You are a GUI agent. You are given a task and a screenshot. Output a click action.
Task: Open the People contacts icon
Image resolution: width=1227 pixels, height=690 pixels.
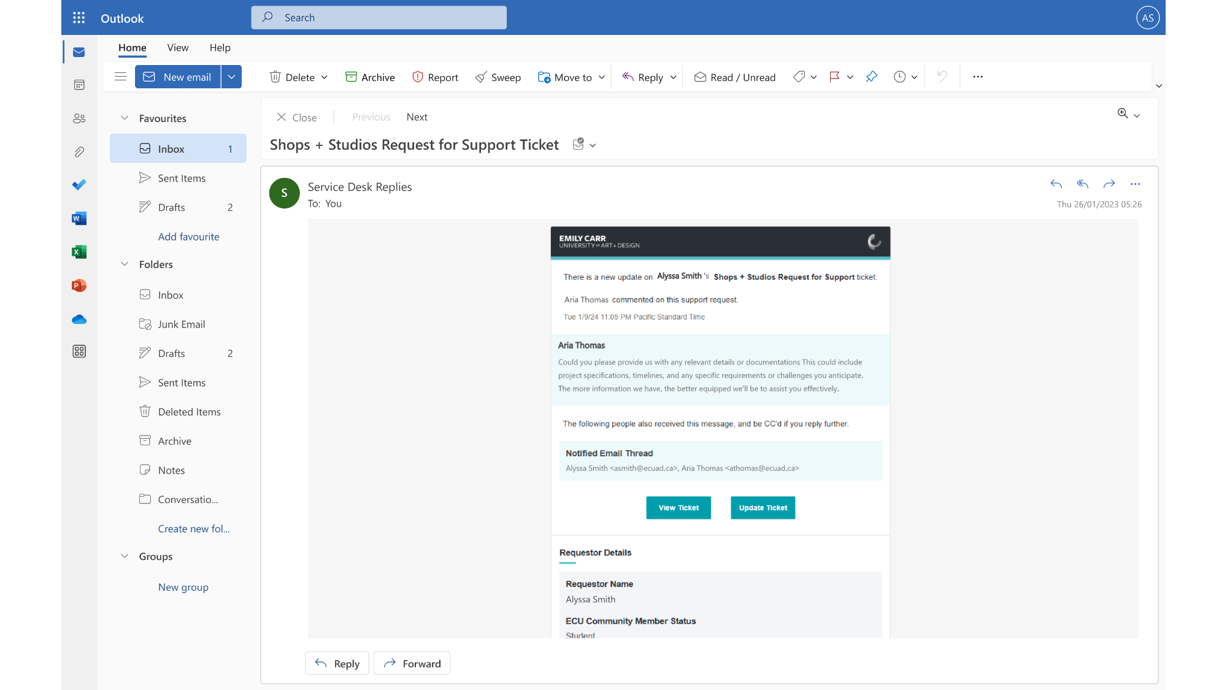[x=79, y=118]
